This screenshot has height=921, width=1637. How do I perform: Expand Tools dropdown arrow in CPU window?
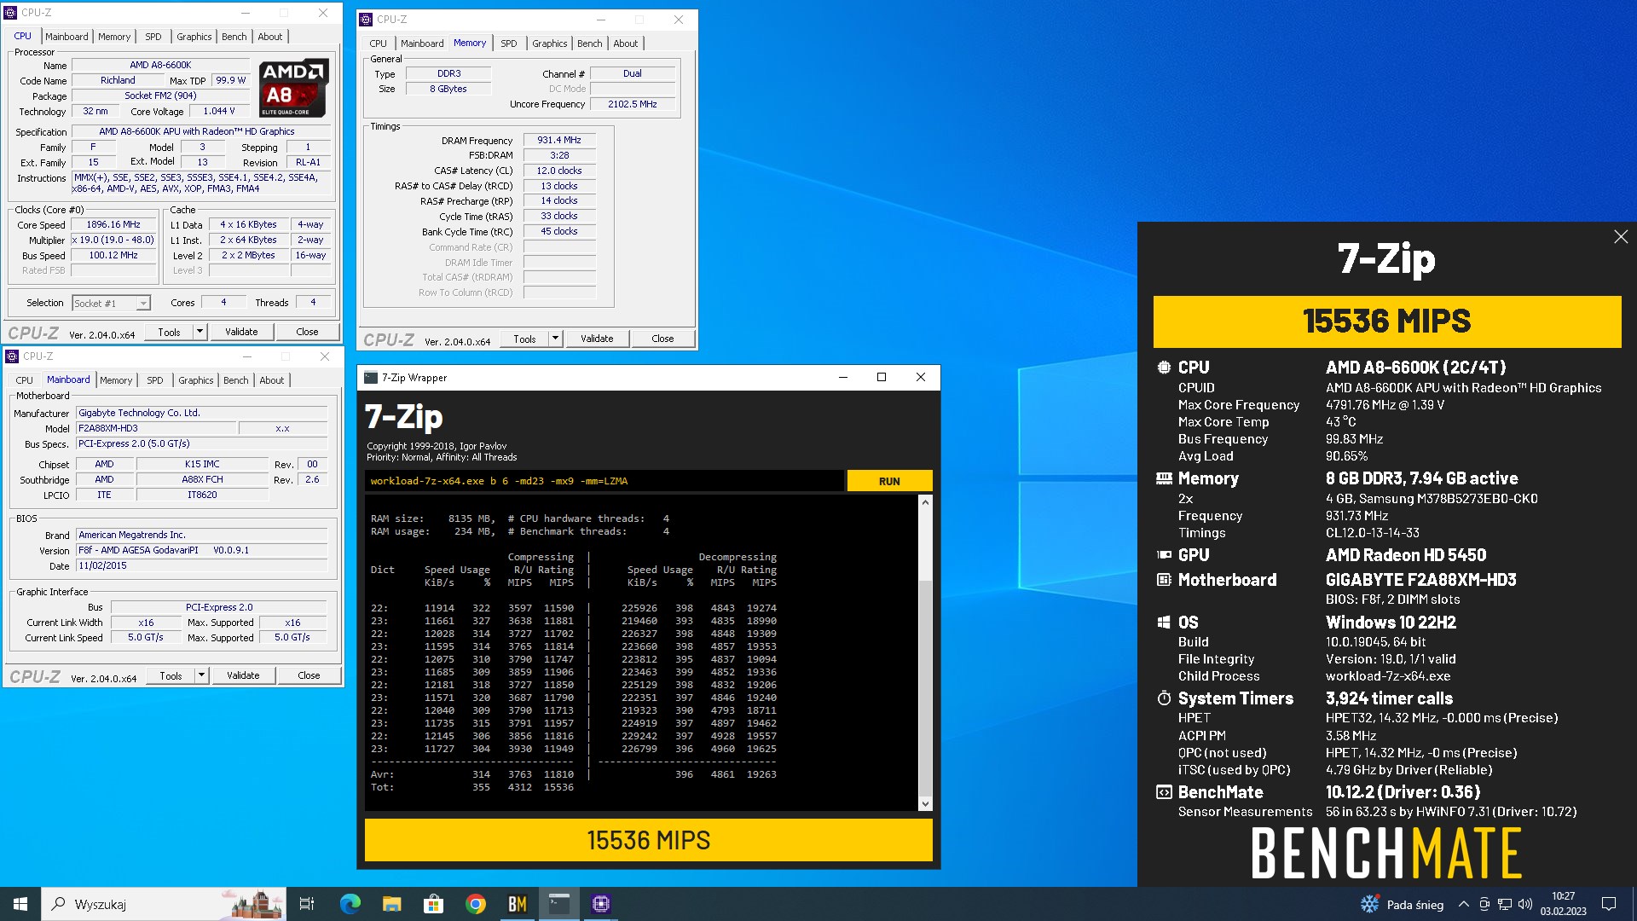point(200,332)
